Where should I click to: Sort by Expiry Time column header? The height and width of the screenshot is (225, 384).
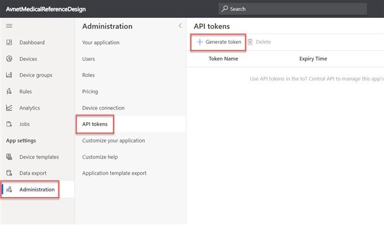313,59
